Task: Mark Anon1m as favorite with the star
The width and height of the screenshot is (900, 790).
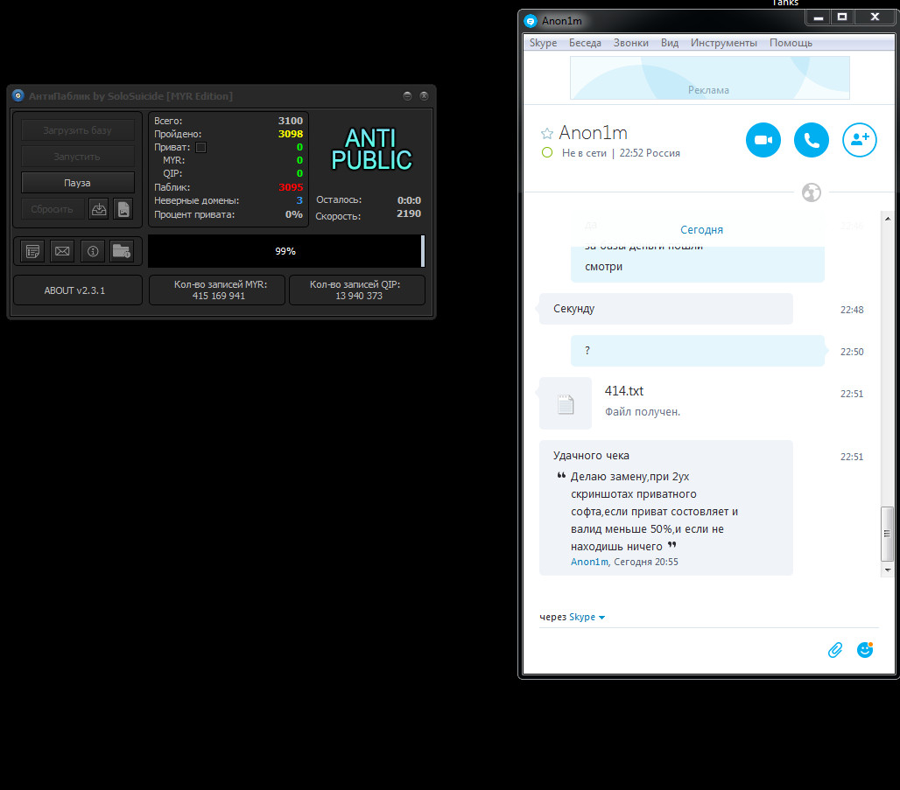Action: 547,134
